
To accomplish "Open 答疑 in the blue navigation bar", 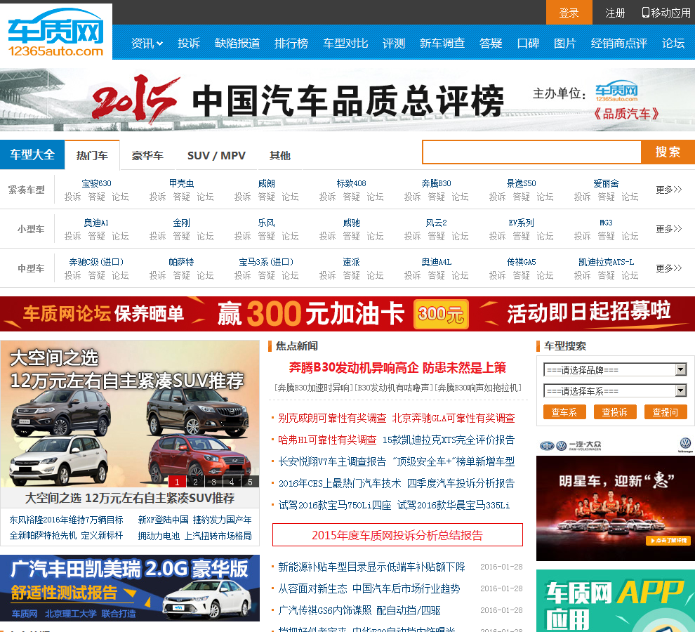I will 491,43.
